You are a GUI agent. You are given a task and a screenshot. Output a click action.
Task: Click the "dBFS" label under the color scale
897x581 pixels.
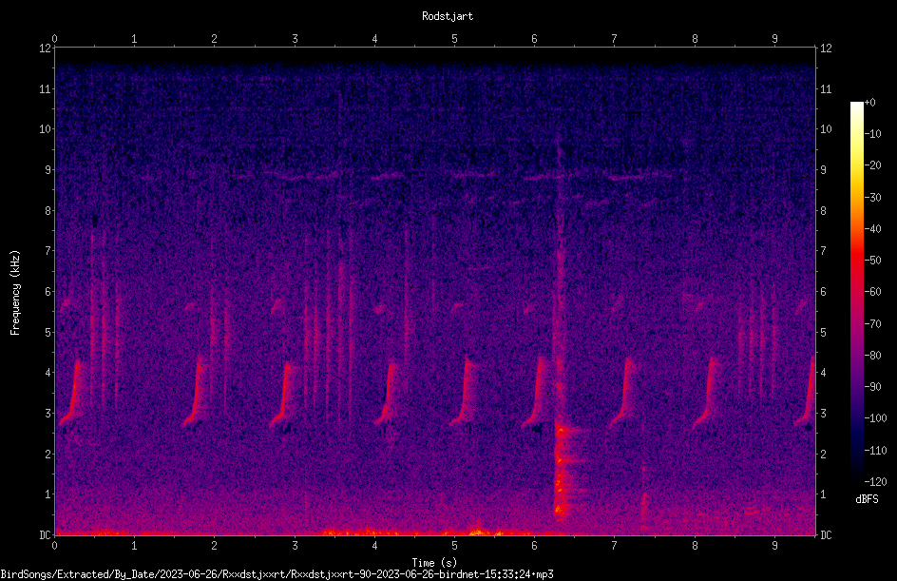867,499
